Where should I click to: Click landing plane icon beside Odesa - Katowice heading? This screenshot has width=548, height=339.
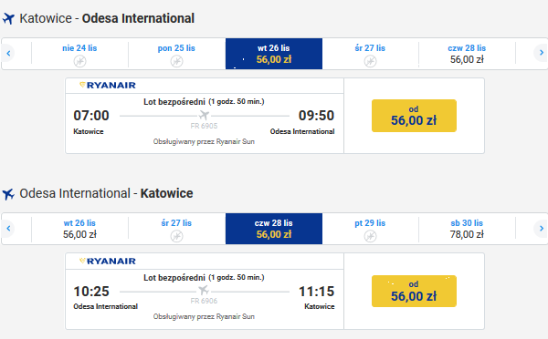(8, 194)
